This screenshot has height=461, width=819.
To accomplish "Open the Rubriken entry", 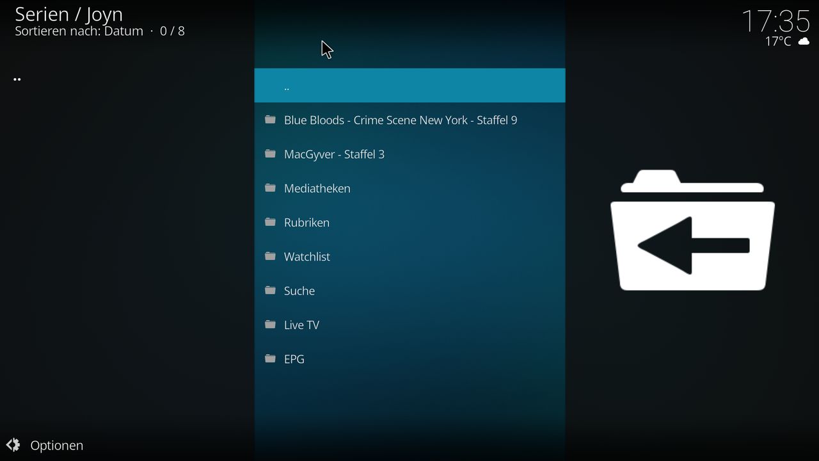I will (x=409, y=222).
